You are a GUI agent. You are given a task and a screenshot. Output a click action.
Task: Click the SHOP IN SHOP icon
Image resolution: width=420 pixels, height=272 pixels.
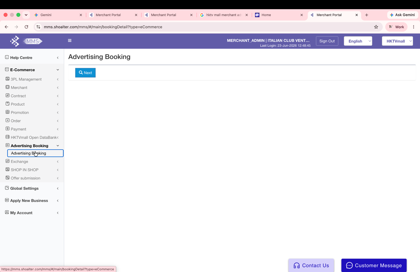click(7, 170)
